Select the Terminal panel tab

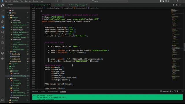pos(63,91)
